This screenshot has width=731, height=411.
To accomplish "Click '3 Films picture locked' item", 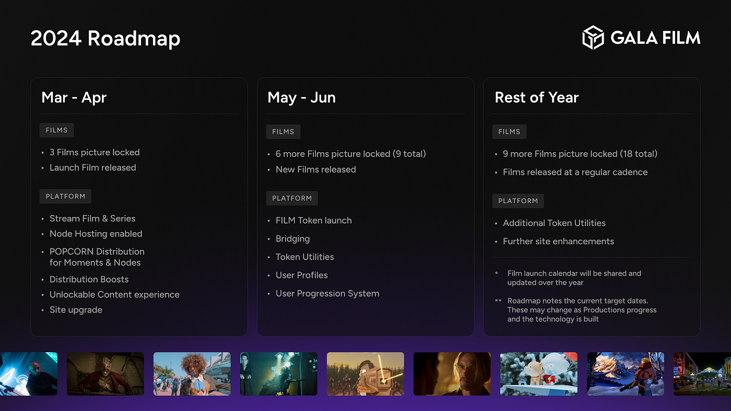I will coord(95,152).
